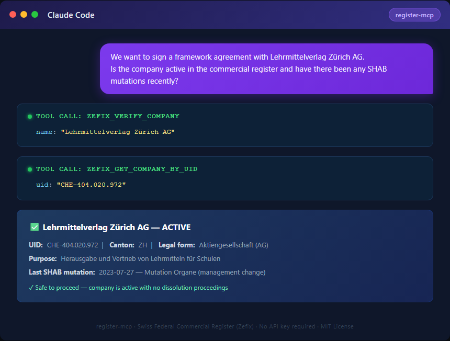Click the UID value CHE-404.020.972 in result card
Screen dimensions: 450x341
point(73,245)
